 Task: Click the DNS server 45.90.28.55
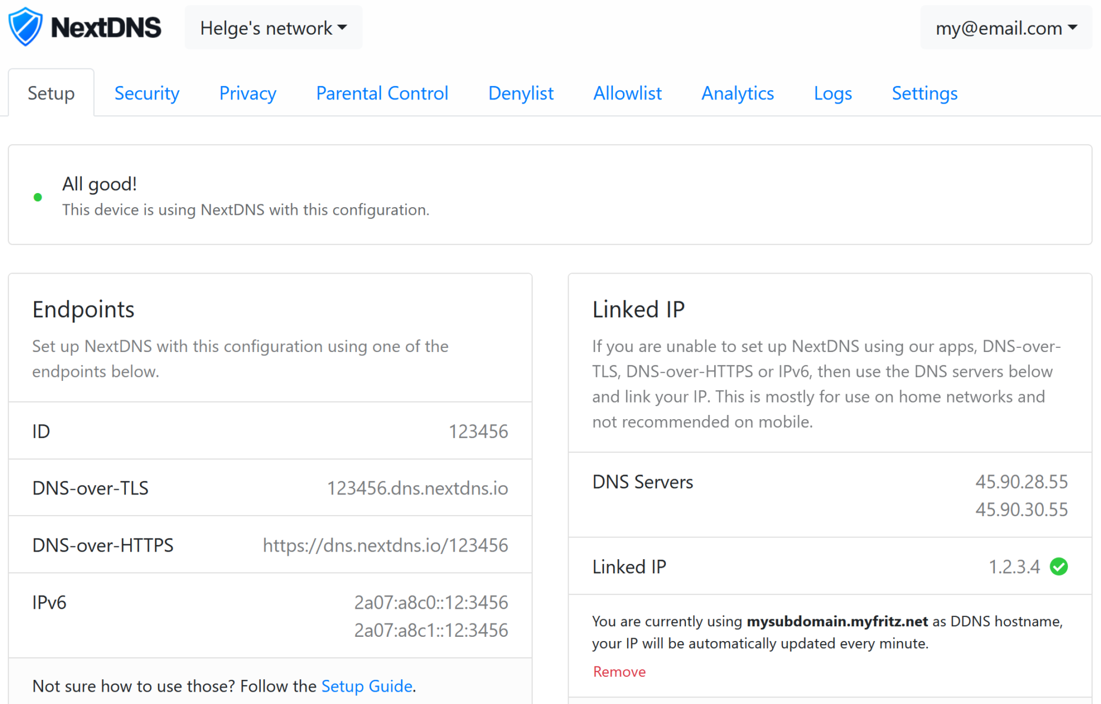point(1022,481)
